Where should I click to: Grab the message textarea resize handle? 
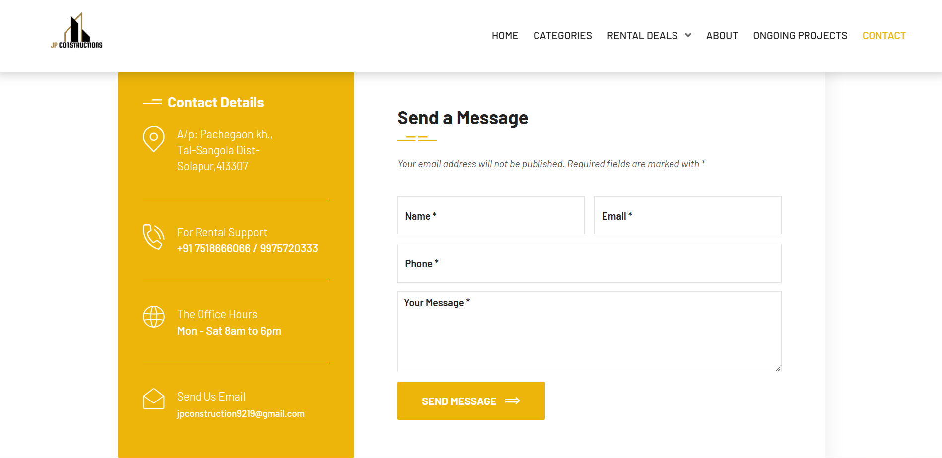778,369
